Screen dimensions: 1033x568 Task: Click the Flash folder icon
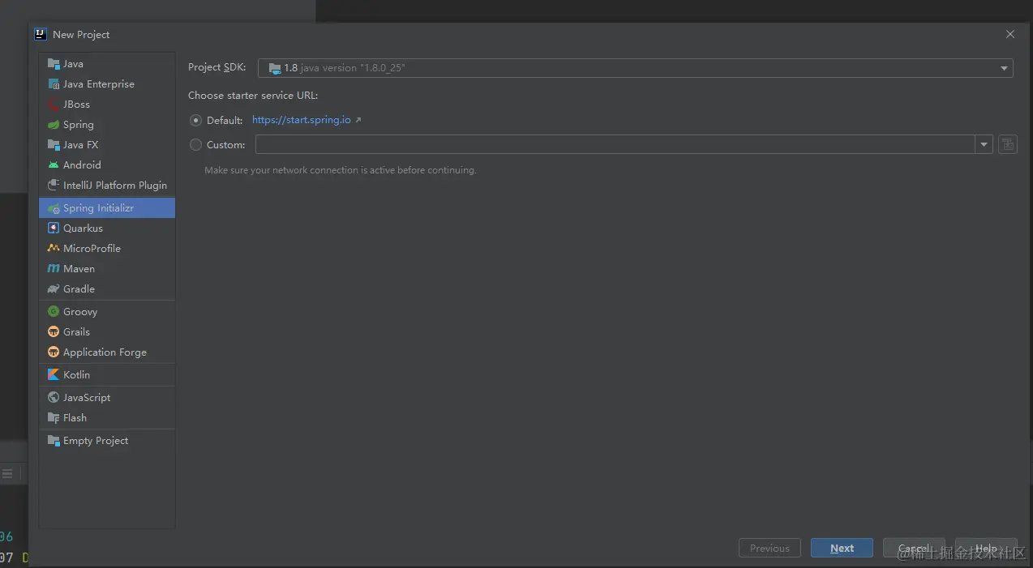click(54, 418)
